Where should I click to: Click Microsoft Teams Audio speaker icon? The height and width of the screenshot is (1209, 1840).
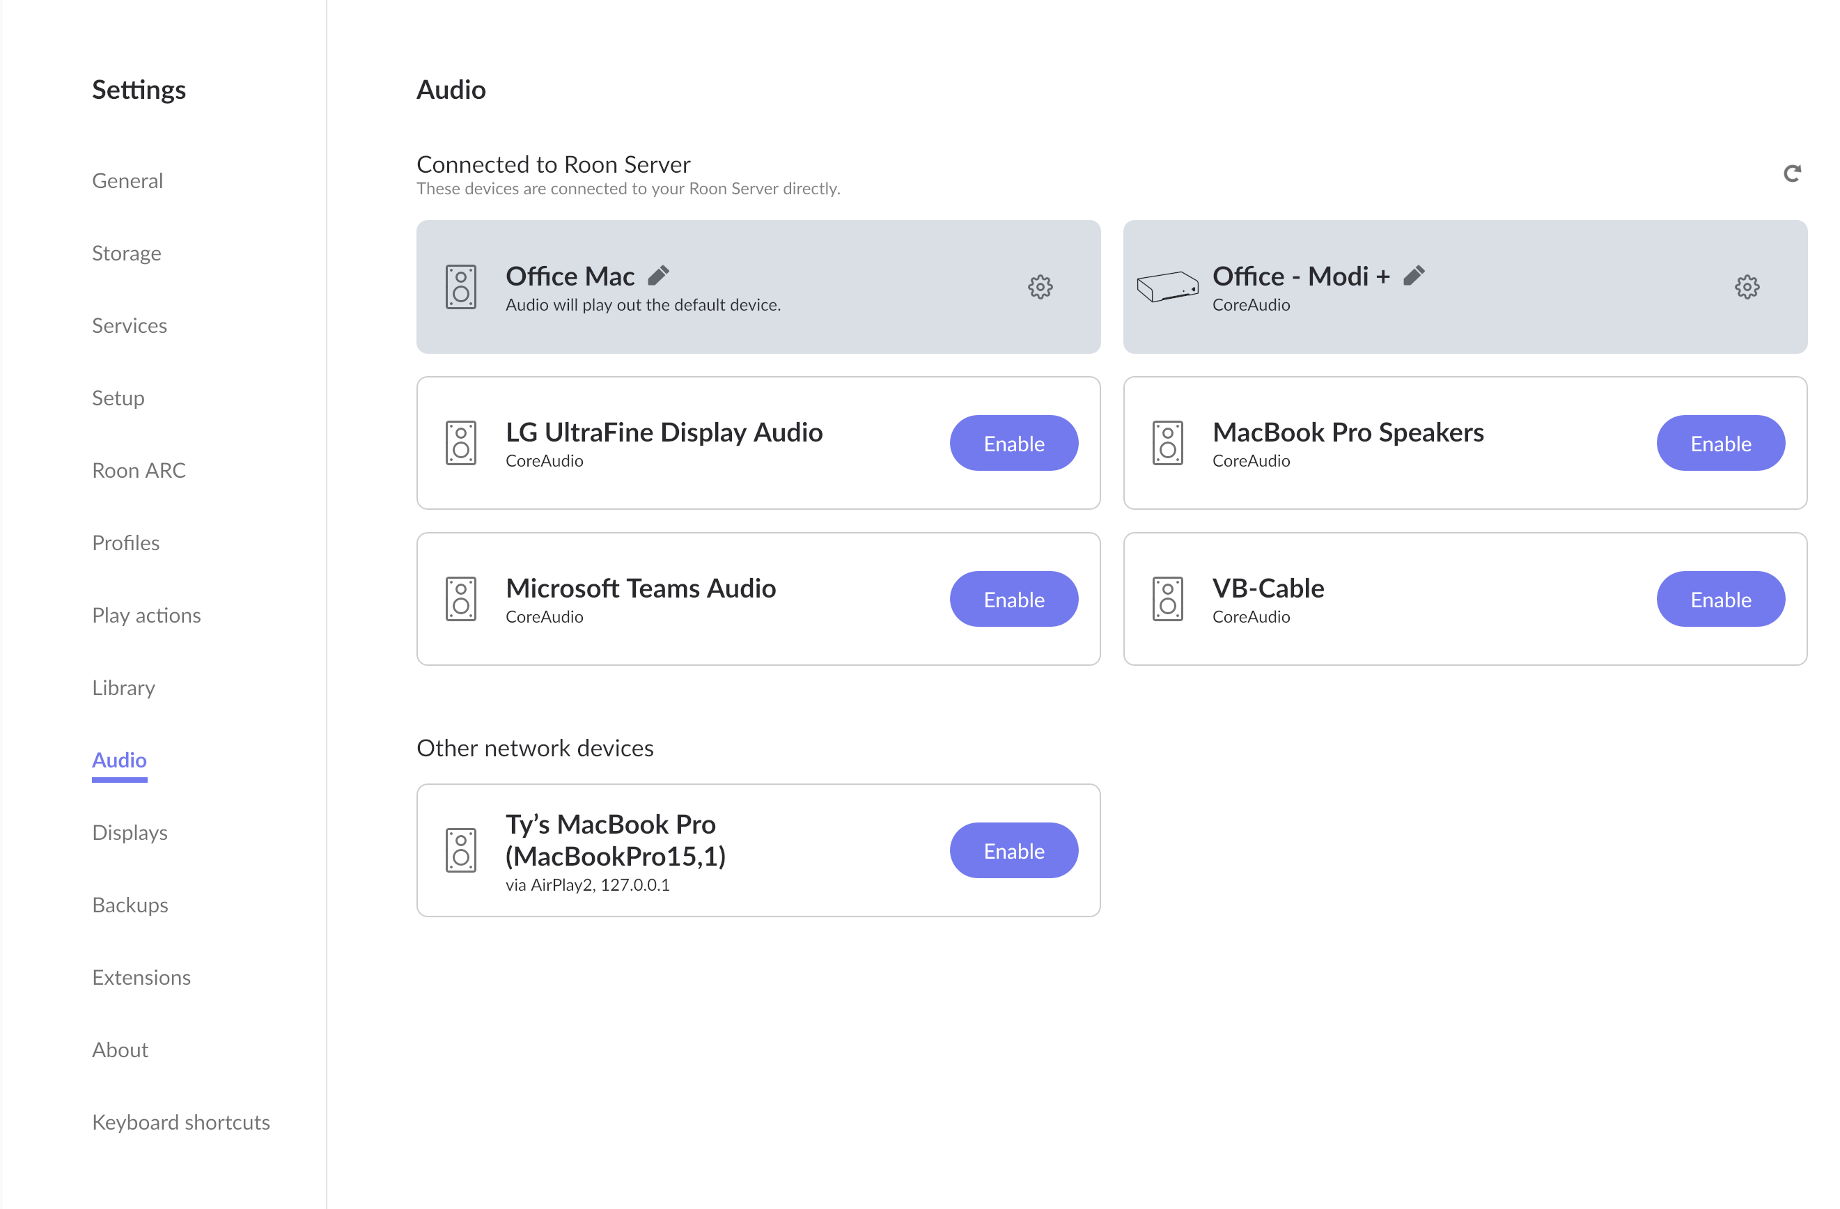coord(461,599)
